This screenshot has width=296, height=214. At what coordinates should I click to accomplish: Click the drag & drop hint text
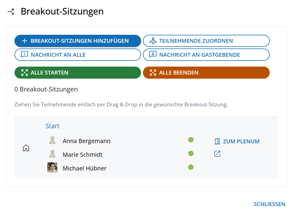point(121,104)
